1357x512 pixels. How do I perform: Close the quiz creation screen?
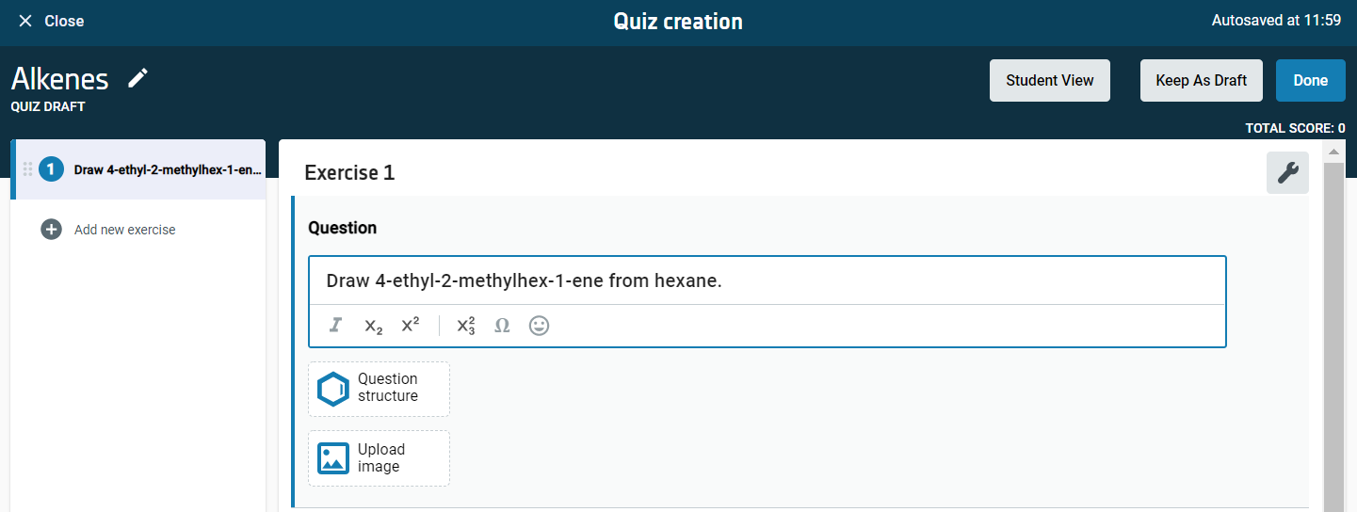pyautogui.click(x=51, y=21)
